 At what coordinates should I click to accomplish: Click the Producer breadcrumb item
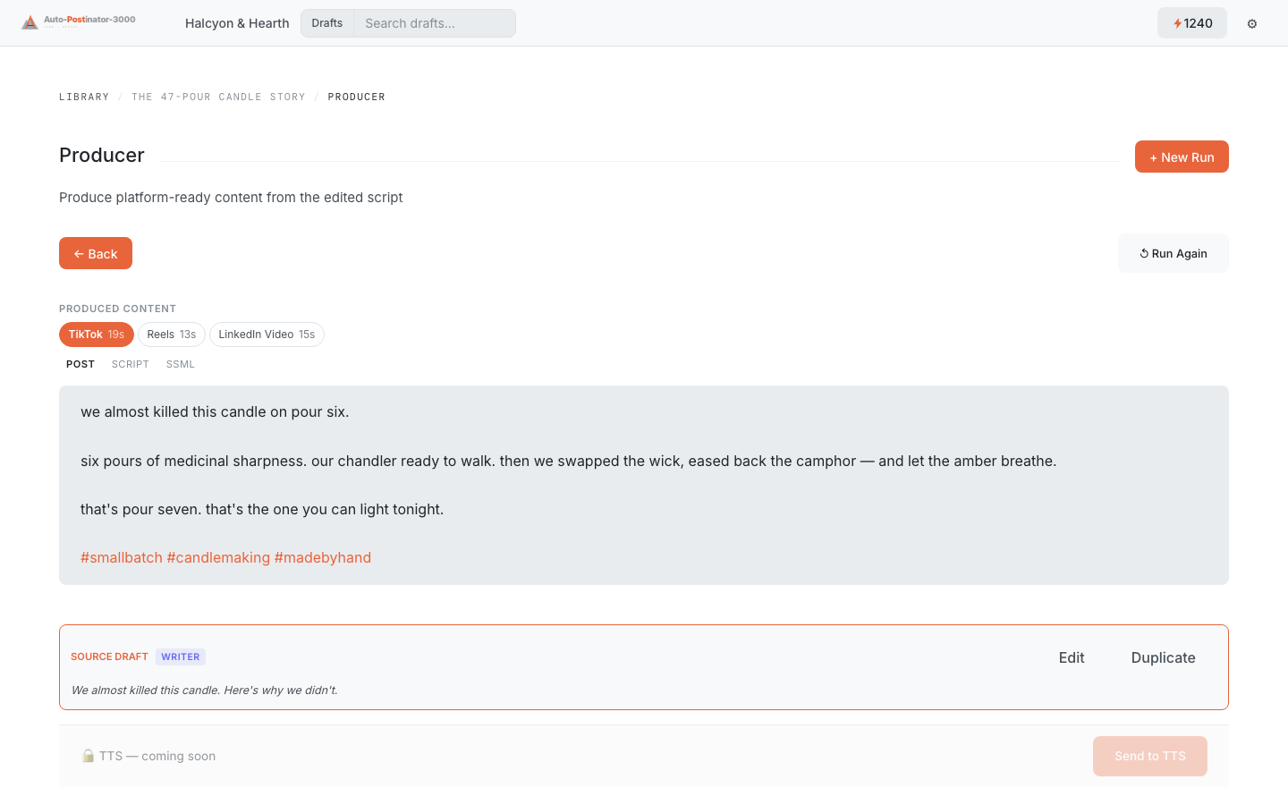click(x=357, y=97)
